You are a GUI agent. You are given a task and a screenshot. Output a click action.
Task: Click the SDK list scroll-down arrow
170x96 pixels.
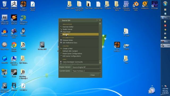pyautogui.click(x=100, y=63)
